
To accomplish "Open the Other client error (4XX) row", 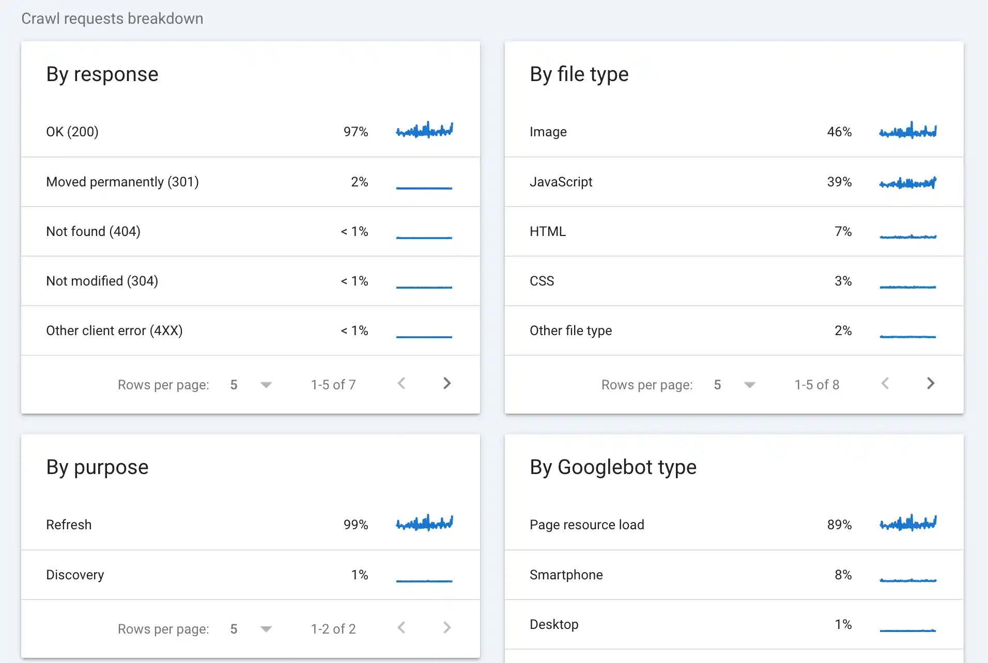I will 251,330.
